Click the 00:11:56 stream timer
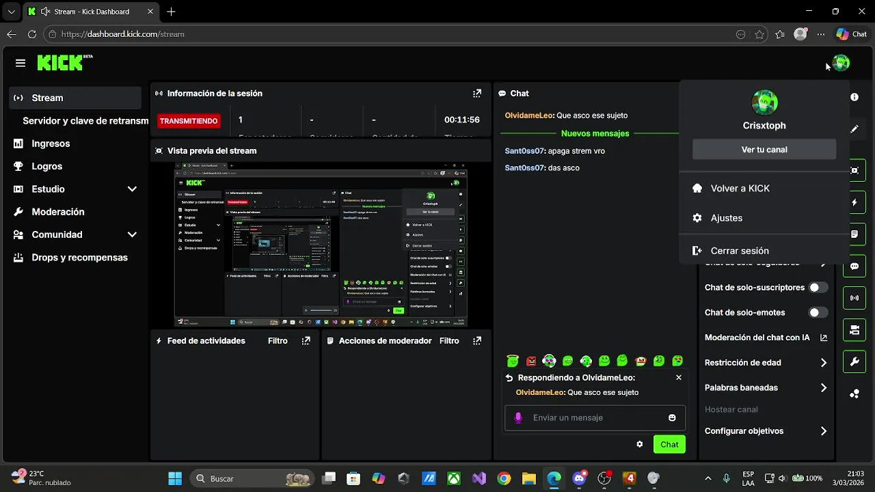 coord(462,120)
